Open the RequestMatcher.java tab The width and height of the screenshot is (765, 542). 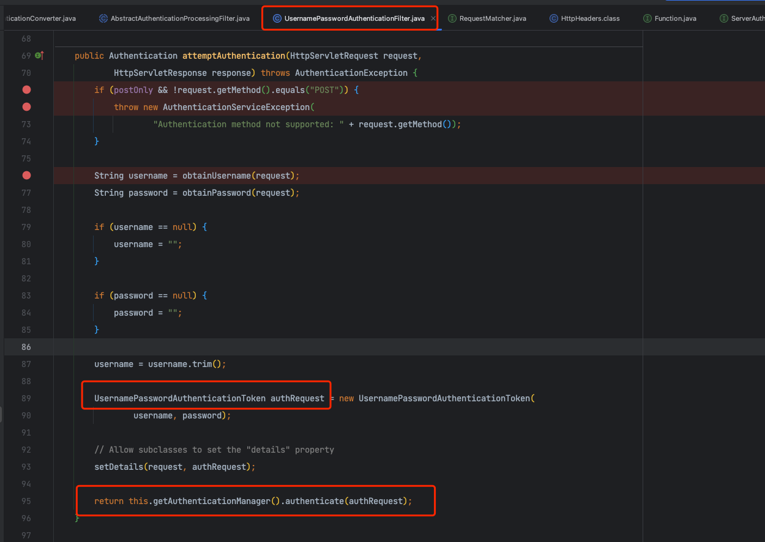492,18
